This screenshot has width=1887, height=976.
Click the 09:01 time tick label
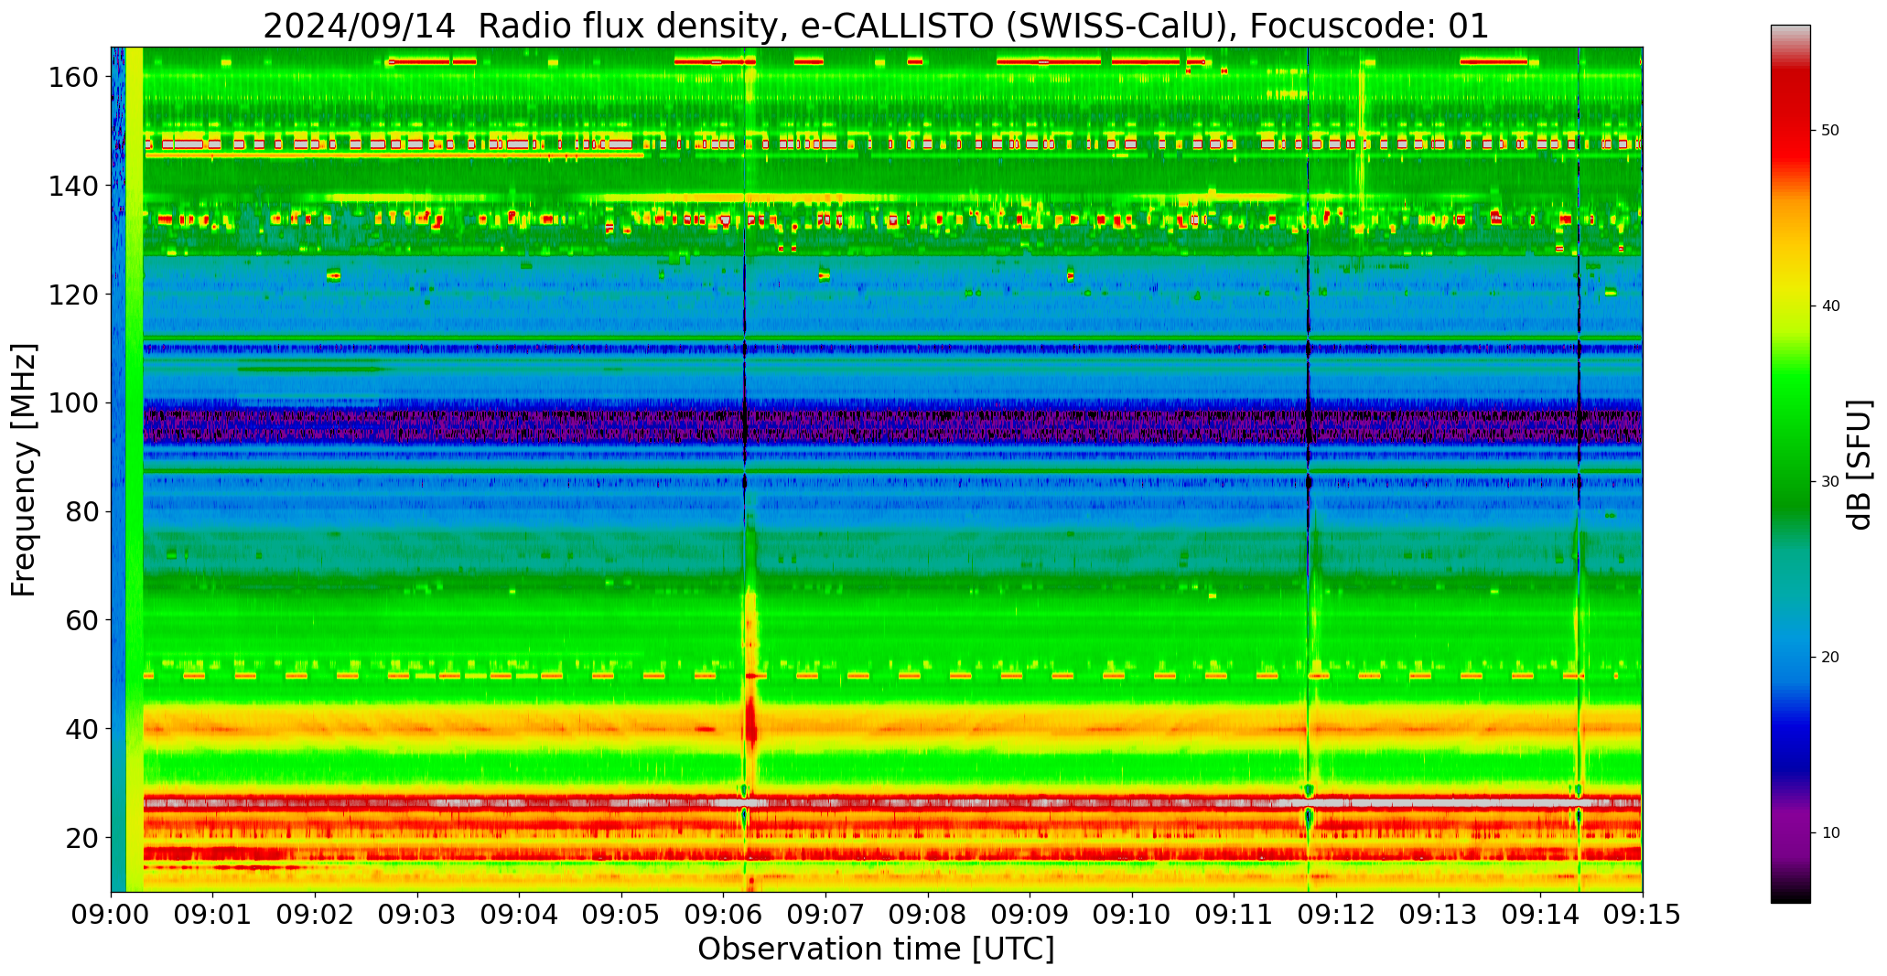(213, 916)
